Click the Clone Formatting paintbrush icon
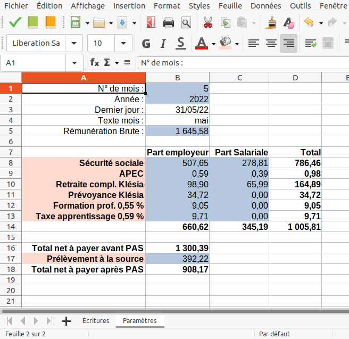Viewport: 349px width, 339px height. point(272,23)
